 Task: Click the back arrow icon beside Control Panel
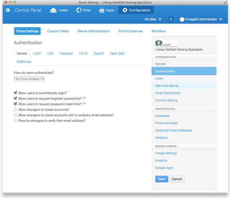tap(8, 10)
